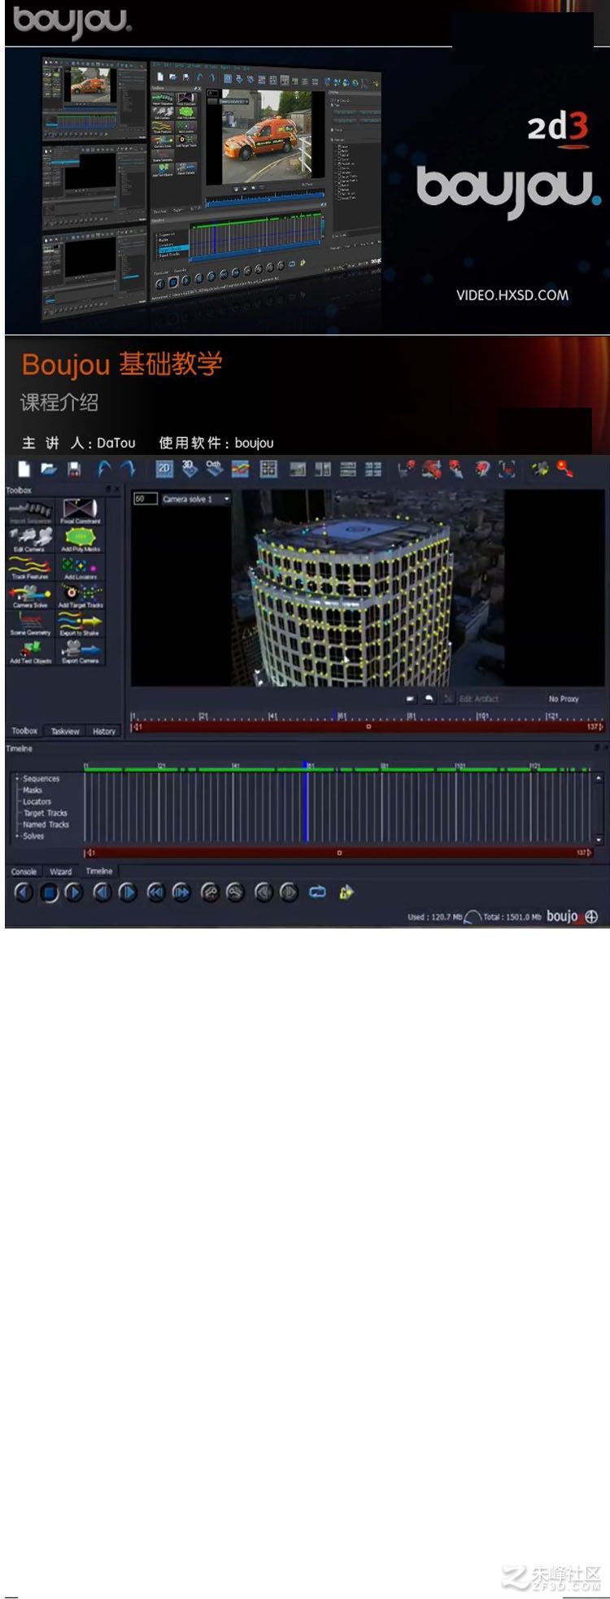Switch to the 2D view button

[x=164, y=468]
